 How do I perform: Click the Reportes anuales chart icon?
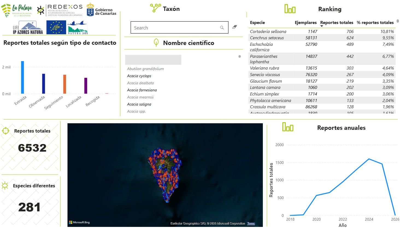click(x=288, y=127)
